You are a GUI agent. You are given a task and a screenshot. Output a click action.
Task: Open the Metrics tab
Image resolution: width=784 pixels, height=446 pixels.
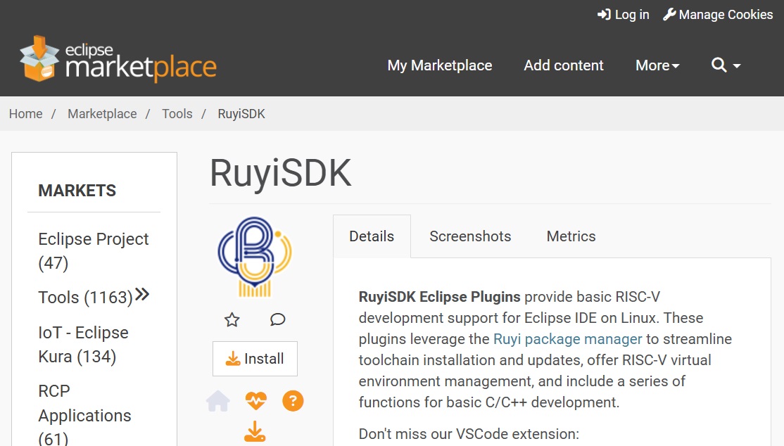(x=570, y=236)
